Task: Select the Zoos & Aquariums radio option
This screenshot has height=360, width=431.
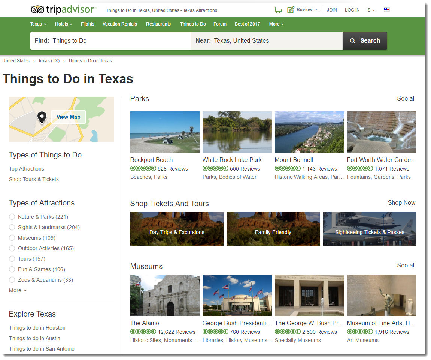Action: 12,280
